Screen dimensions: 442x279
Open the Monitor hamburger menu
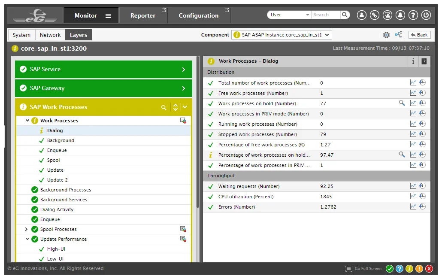[108, 16]
